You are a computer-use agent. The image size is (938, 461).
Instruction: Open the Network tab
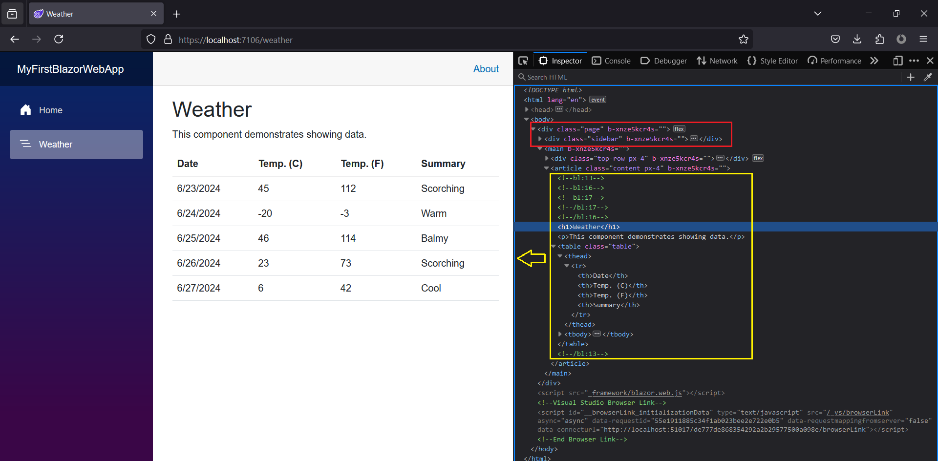tap(717, 61)
